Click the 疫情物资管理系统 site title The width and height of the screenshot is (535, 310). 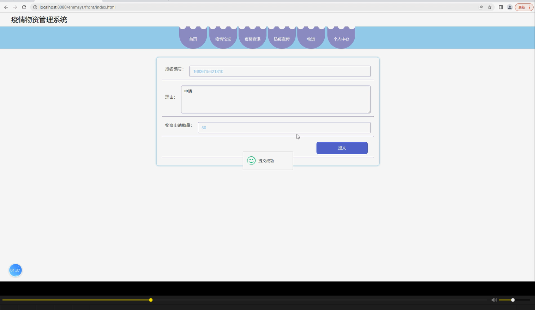click(x=39, y=20)
